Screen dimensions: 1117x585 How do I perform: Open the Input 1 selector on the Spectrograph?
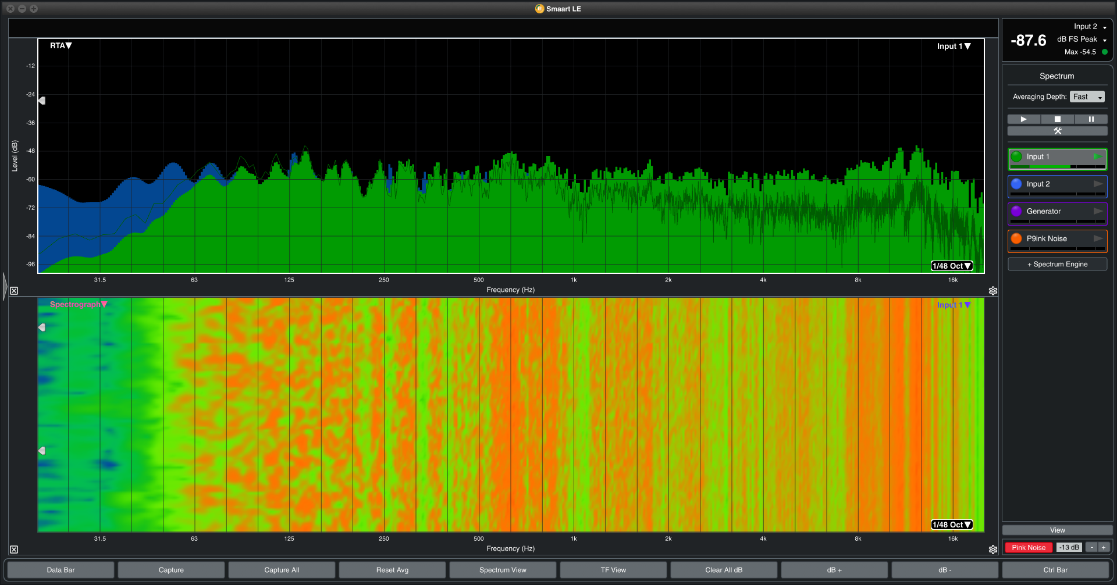pos(954,305)
